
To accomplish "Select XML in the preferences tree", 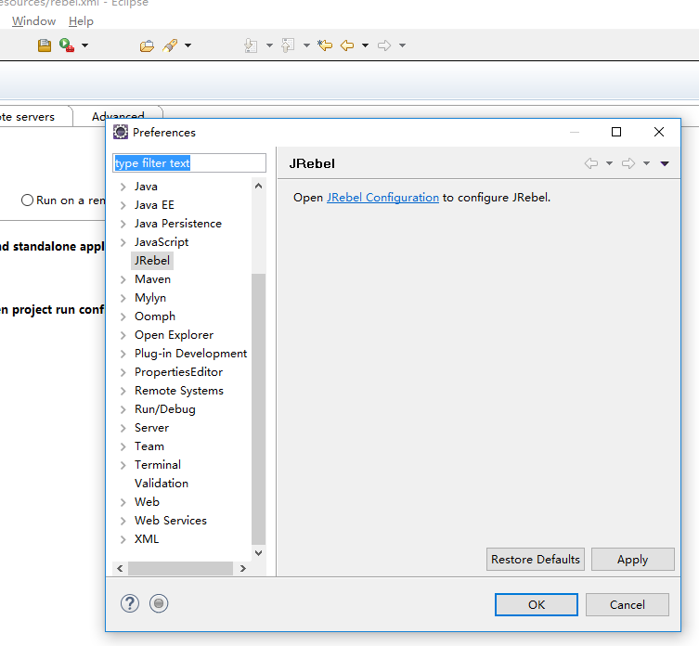I will point(147,539).
